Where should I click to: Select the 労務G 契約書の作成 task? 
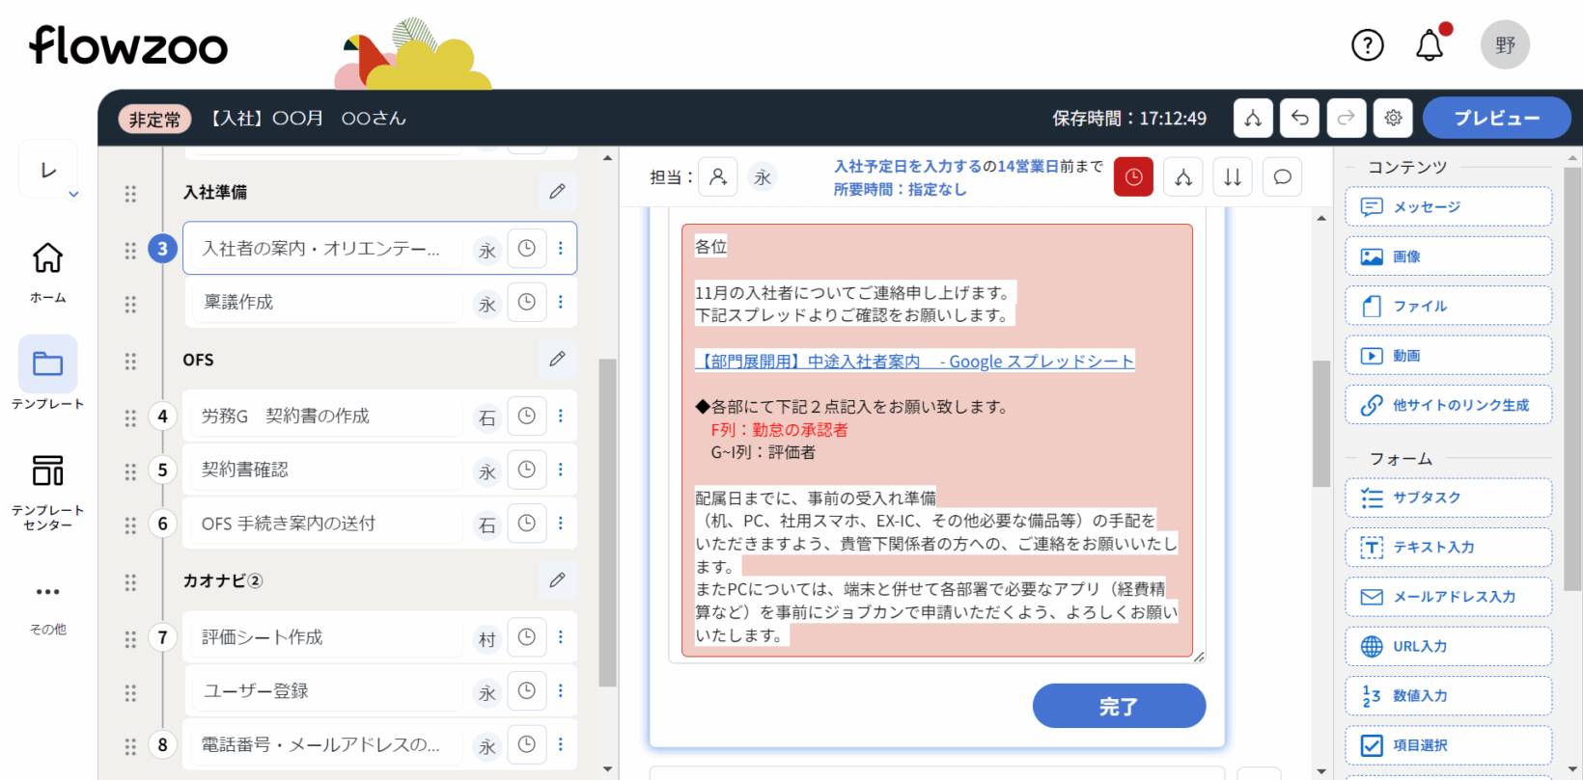[x=323, y=417]
